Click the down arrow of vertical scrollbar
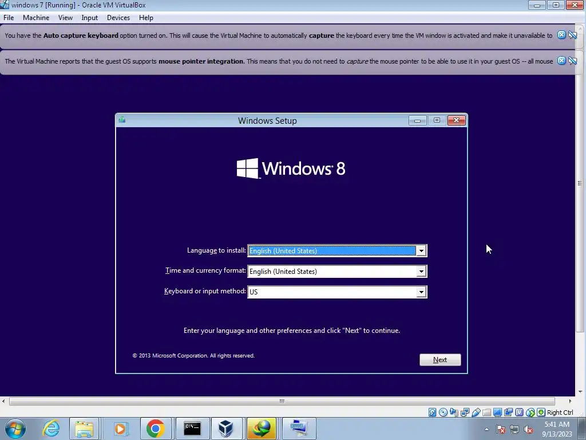 click(x=580, y=392)
